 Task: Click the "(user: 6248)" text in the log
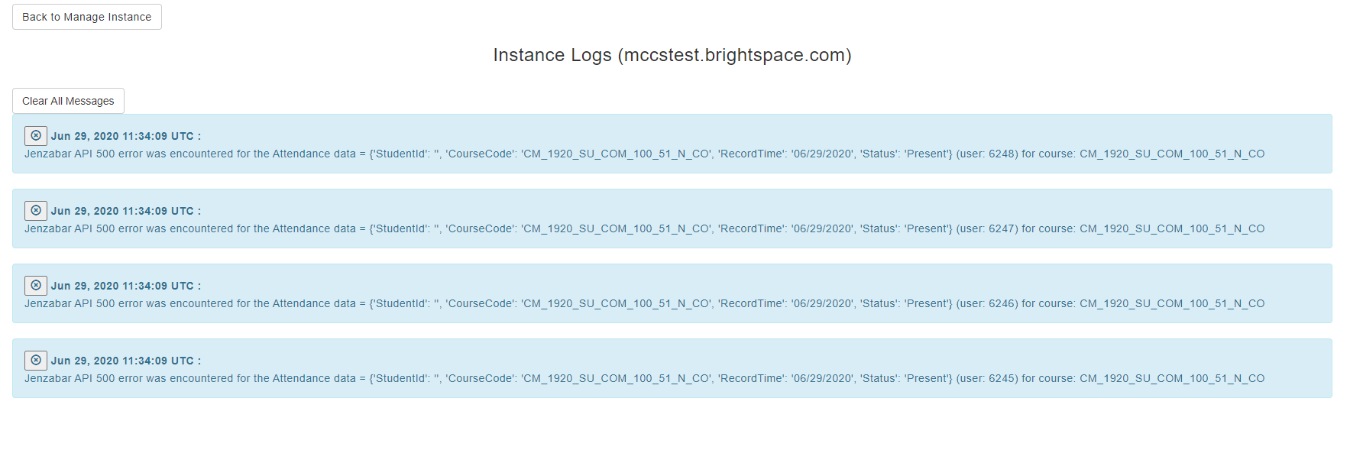coord(986,154)
